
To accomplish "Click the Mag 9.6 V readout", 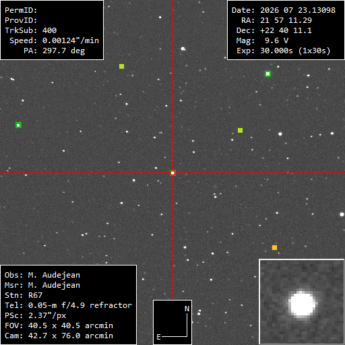I will [x=262, y=40].
